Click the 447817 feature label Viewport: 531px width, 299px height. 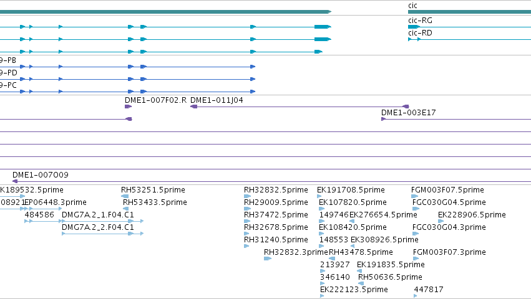(x=429, y=290)
